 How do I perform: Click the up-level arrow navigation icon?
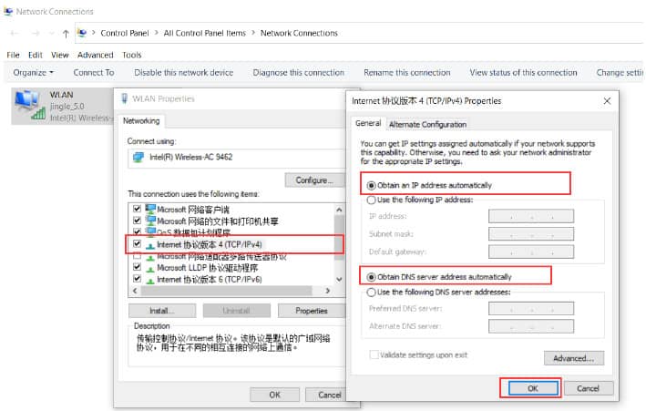(65, 33)
